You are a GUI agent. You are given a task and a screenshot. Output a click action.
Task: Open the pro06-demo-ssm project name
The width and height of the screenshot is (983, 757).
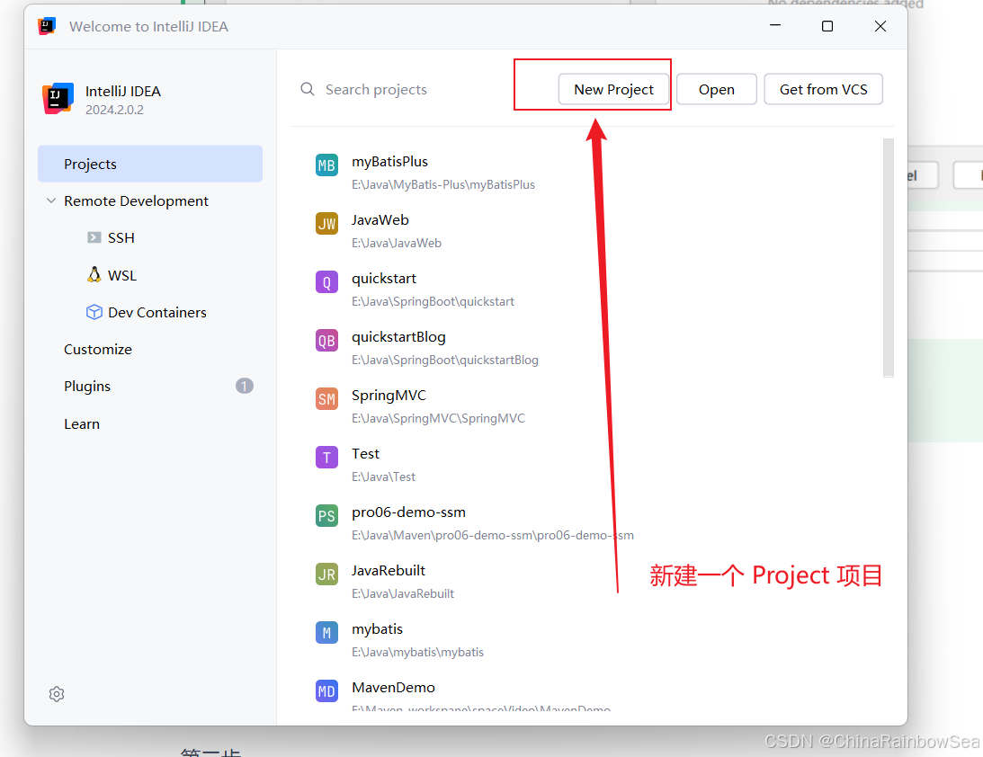click(x=408, y=512)
